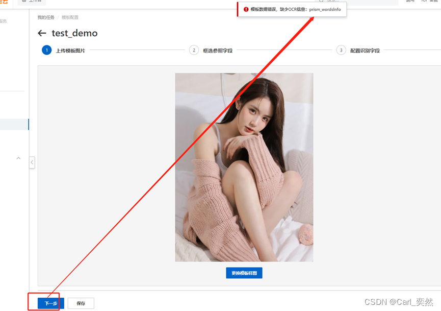Select step 1 upload template image circle
The image size is (441, 311).
(47, 50)
